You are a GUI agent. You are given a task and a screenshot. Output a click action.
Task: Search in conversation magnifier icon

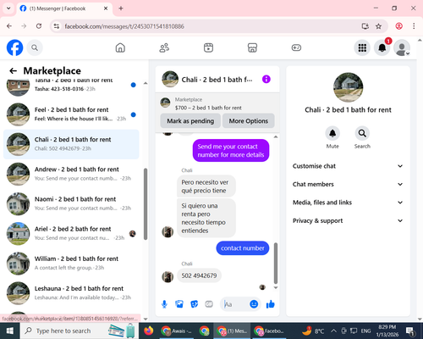pyautogui.click(x=362, y=133)
